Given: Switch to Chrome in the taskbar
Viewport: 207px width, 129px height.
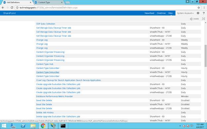Looking at the screenshot, I should pos(43,126).
